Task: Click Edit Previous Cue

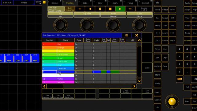Action: (47, 97)
